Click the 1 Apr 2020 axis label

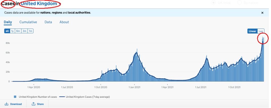(x=34, y=87)
